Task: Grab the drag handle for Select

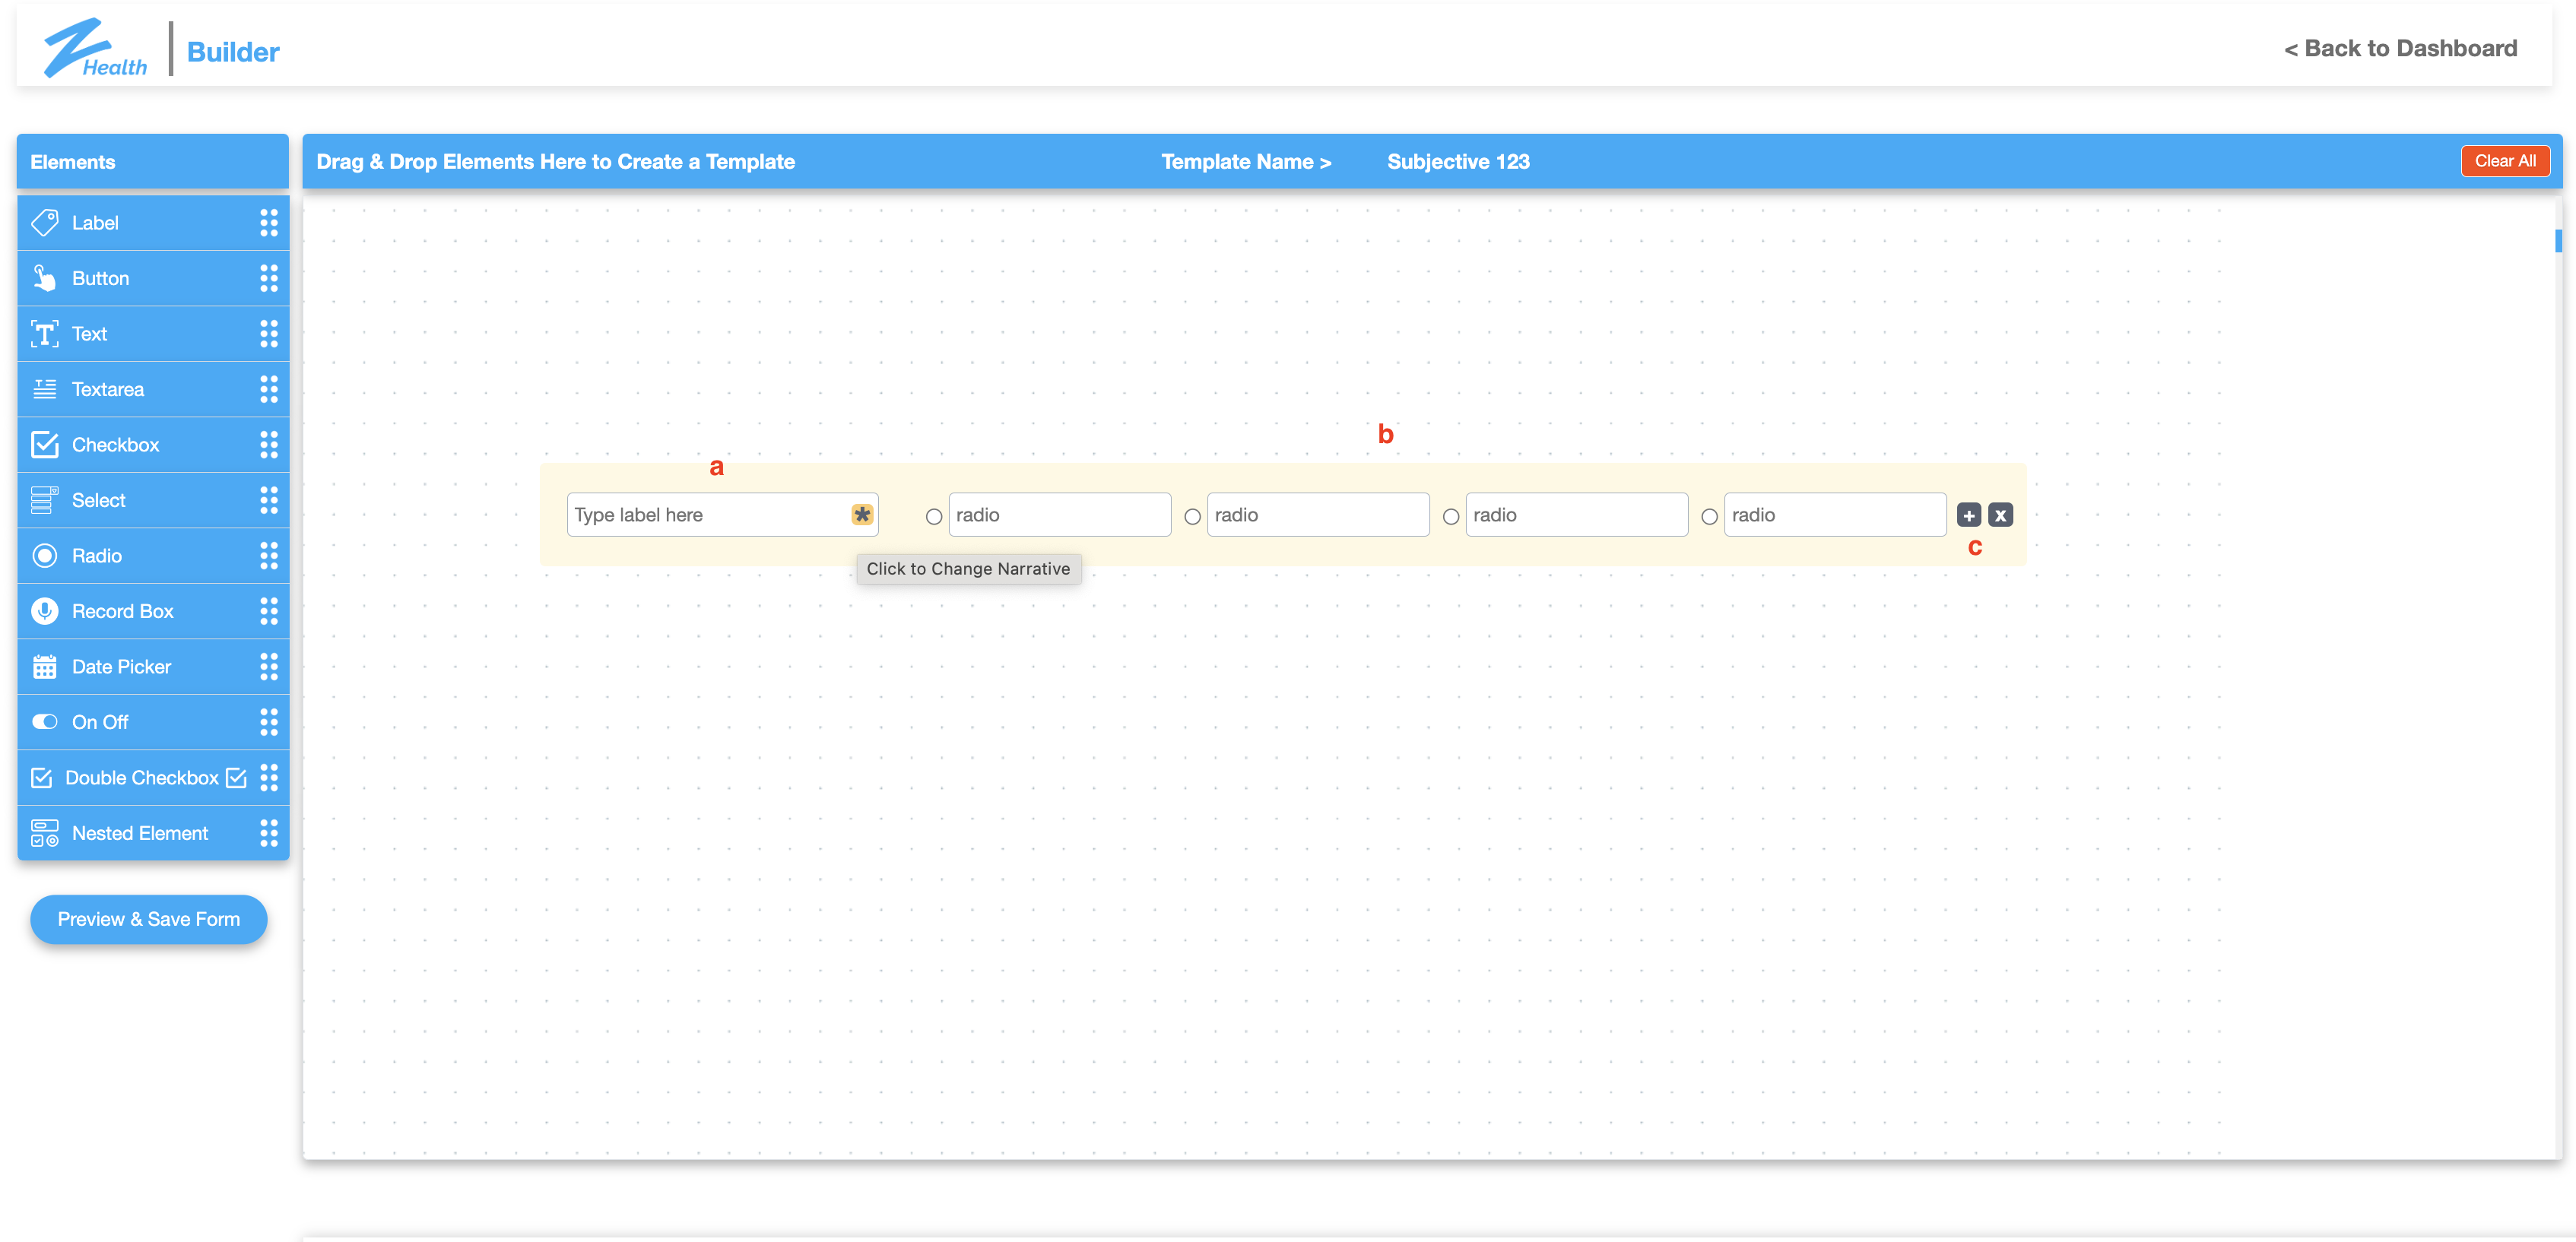Action: 269,500
